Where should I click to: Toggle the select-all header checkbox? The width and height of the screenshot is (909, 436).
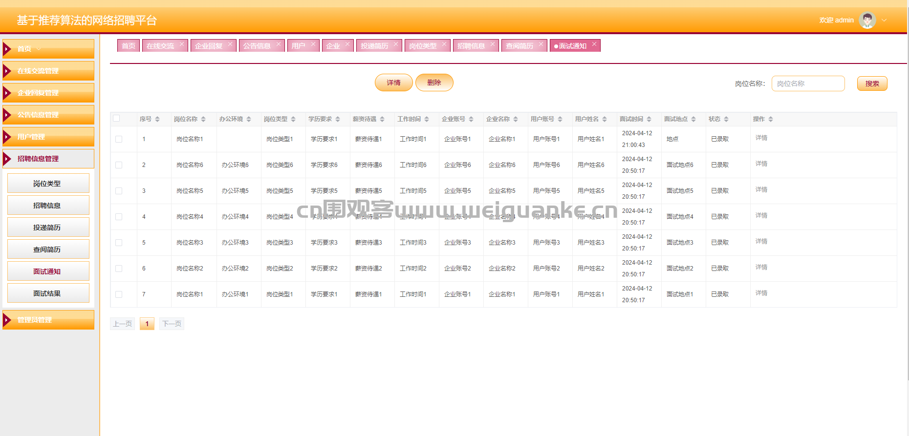(x=116, y=118)
